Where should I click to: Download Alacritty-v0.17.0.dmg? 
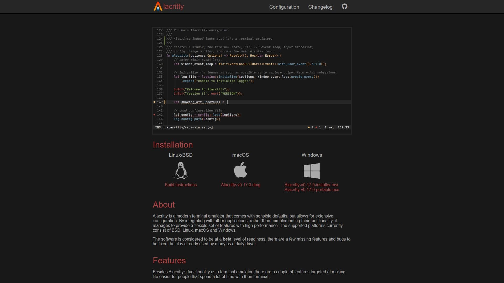240,185
